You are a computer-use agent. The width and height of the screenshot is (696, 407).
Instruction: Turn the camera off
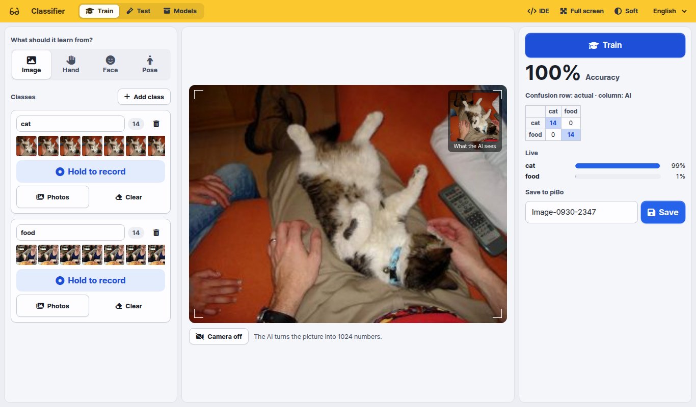click(219, 336)
